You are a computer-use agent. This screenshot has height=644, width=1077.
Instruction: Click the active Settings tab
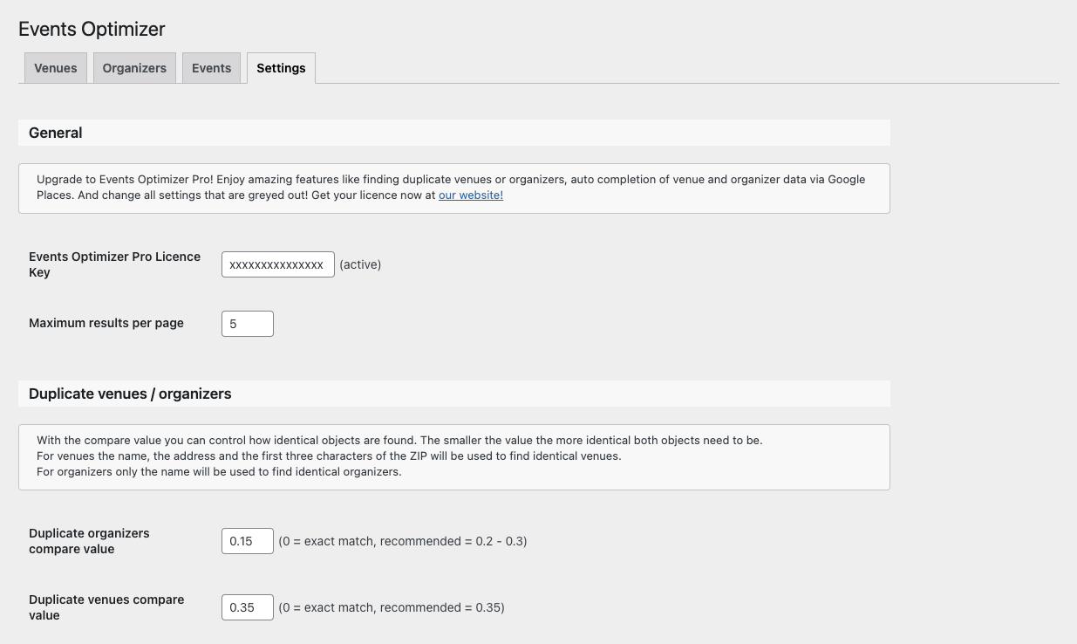[281, 68]
